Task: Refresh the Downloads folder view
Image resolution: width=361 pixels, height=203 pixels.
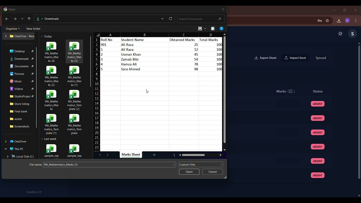Action: [170, 19]
